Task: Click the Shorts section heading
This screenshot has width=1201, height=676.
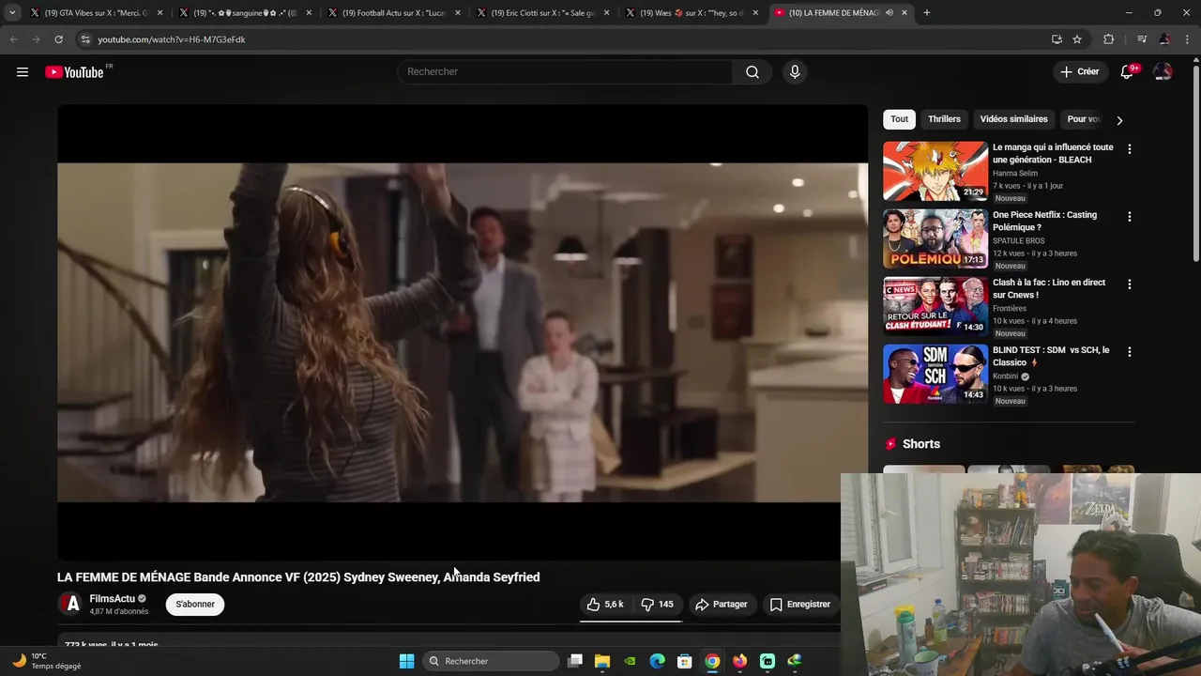Action: (920, 444)
